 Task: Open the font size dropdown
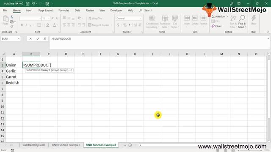pyautogui.click(x=49, y=18)
